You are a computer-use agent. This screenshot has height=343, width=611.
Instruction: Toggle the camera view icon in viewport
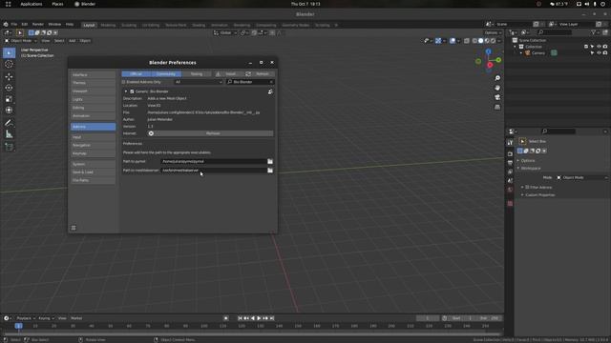click(497, 97)
